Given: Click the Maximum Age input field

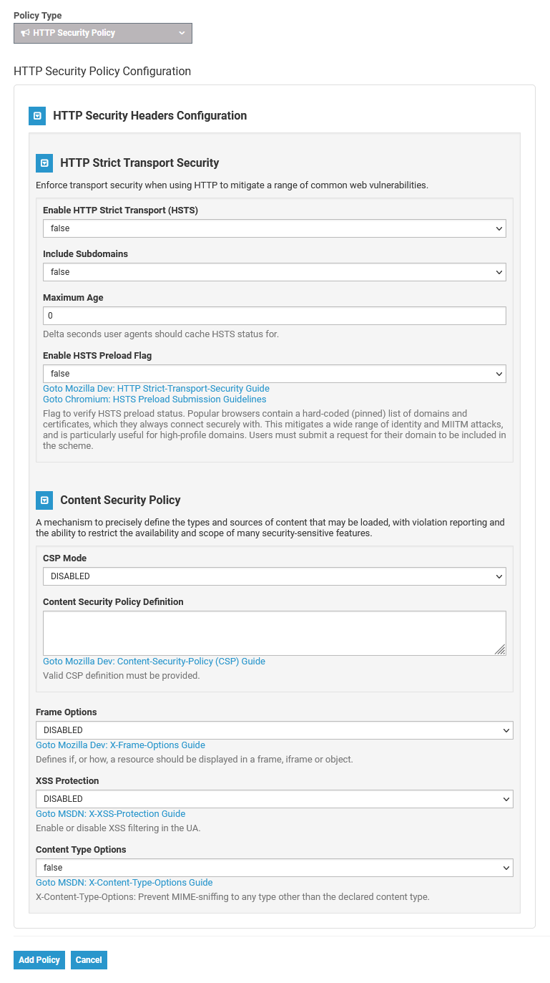Looking at the screenshot, I should (274, 316).
